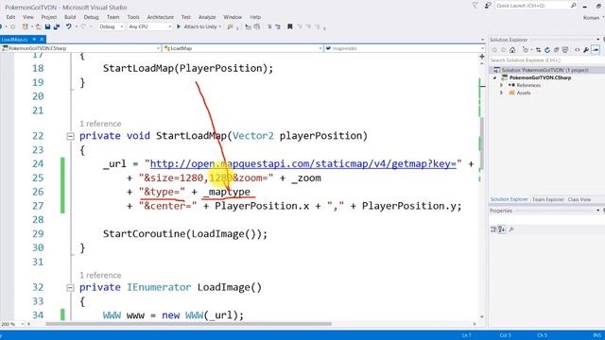
Task: Click the feedback icon beside Quick Launch
Action: [x=488, y=6]
